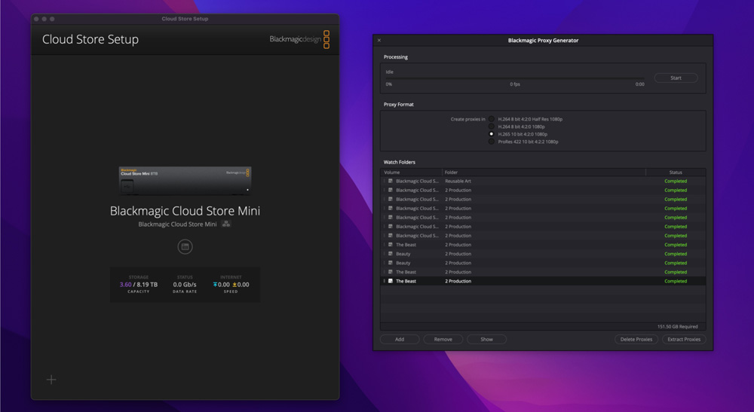Select H.264 8 bit 4:2:0 Half Res 1080p
This screenshot has width=754, height=412.
tap(492, 119)
